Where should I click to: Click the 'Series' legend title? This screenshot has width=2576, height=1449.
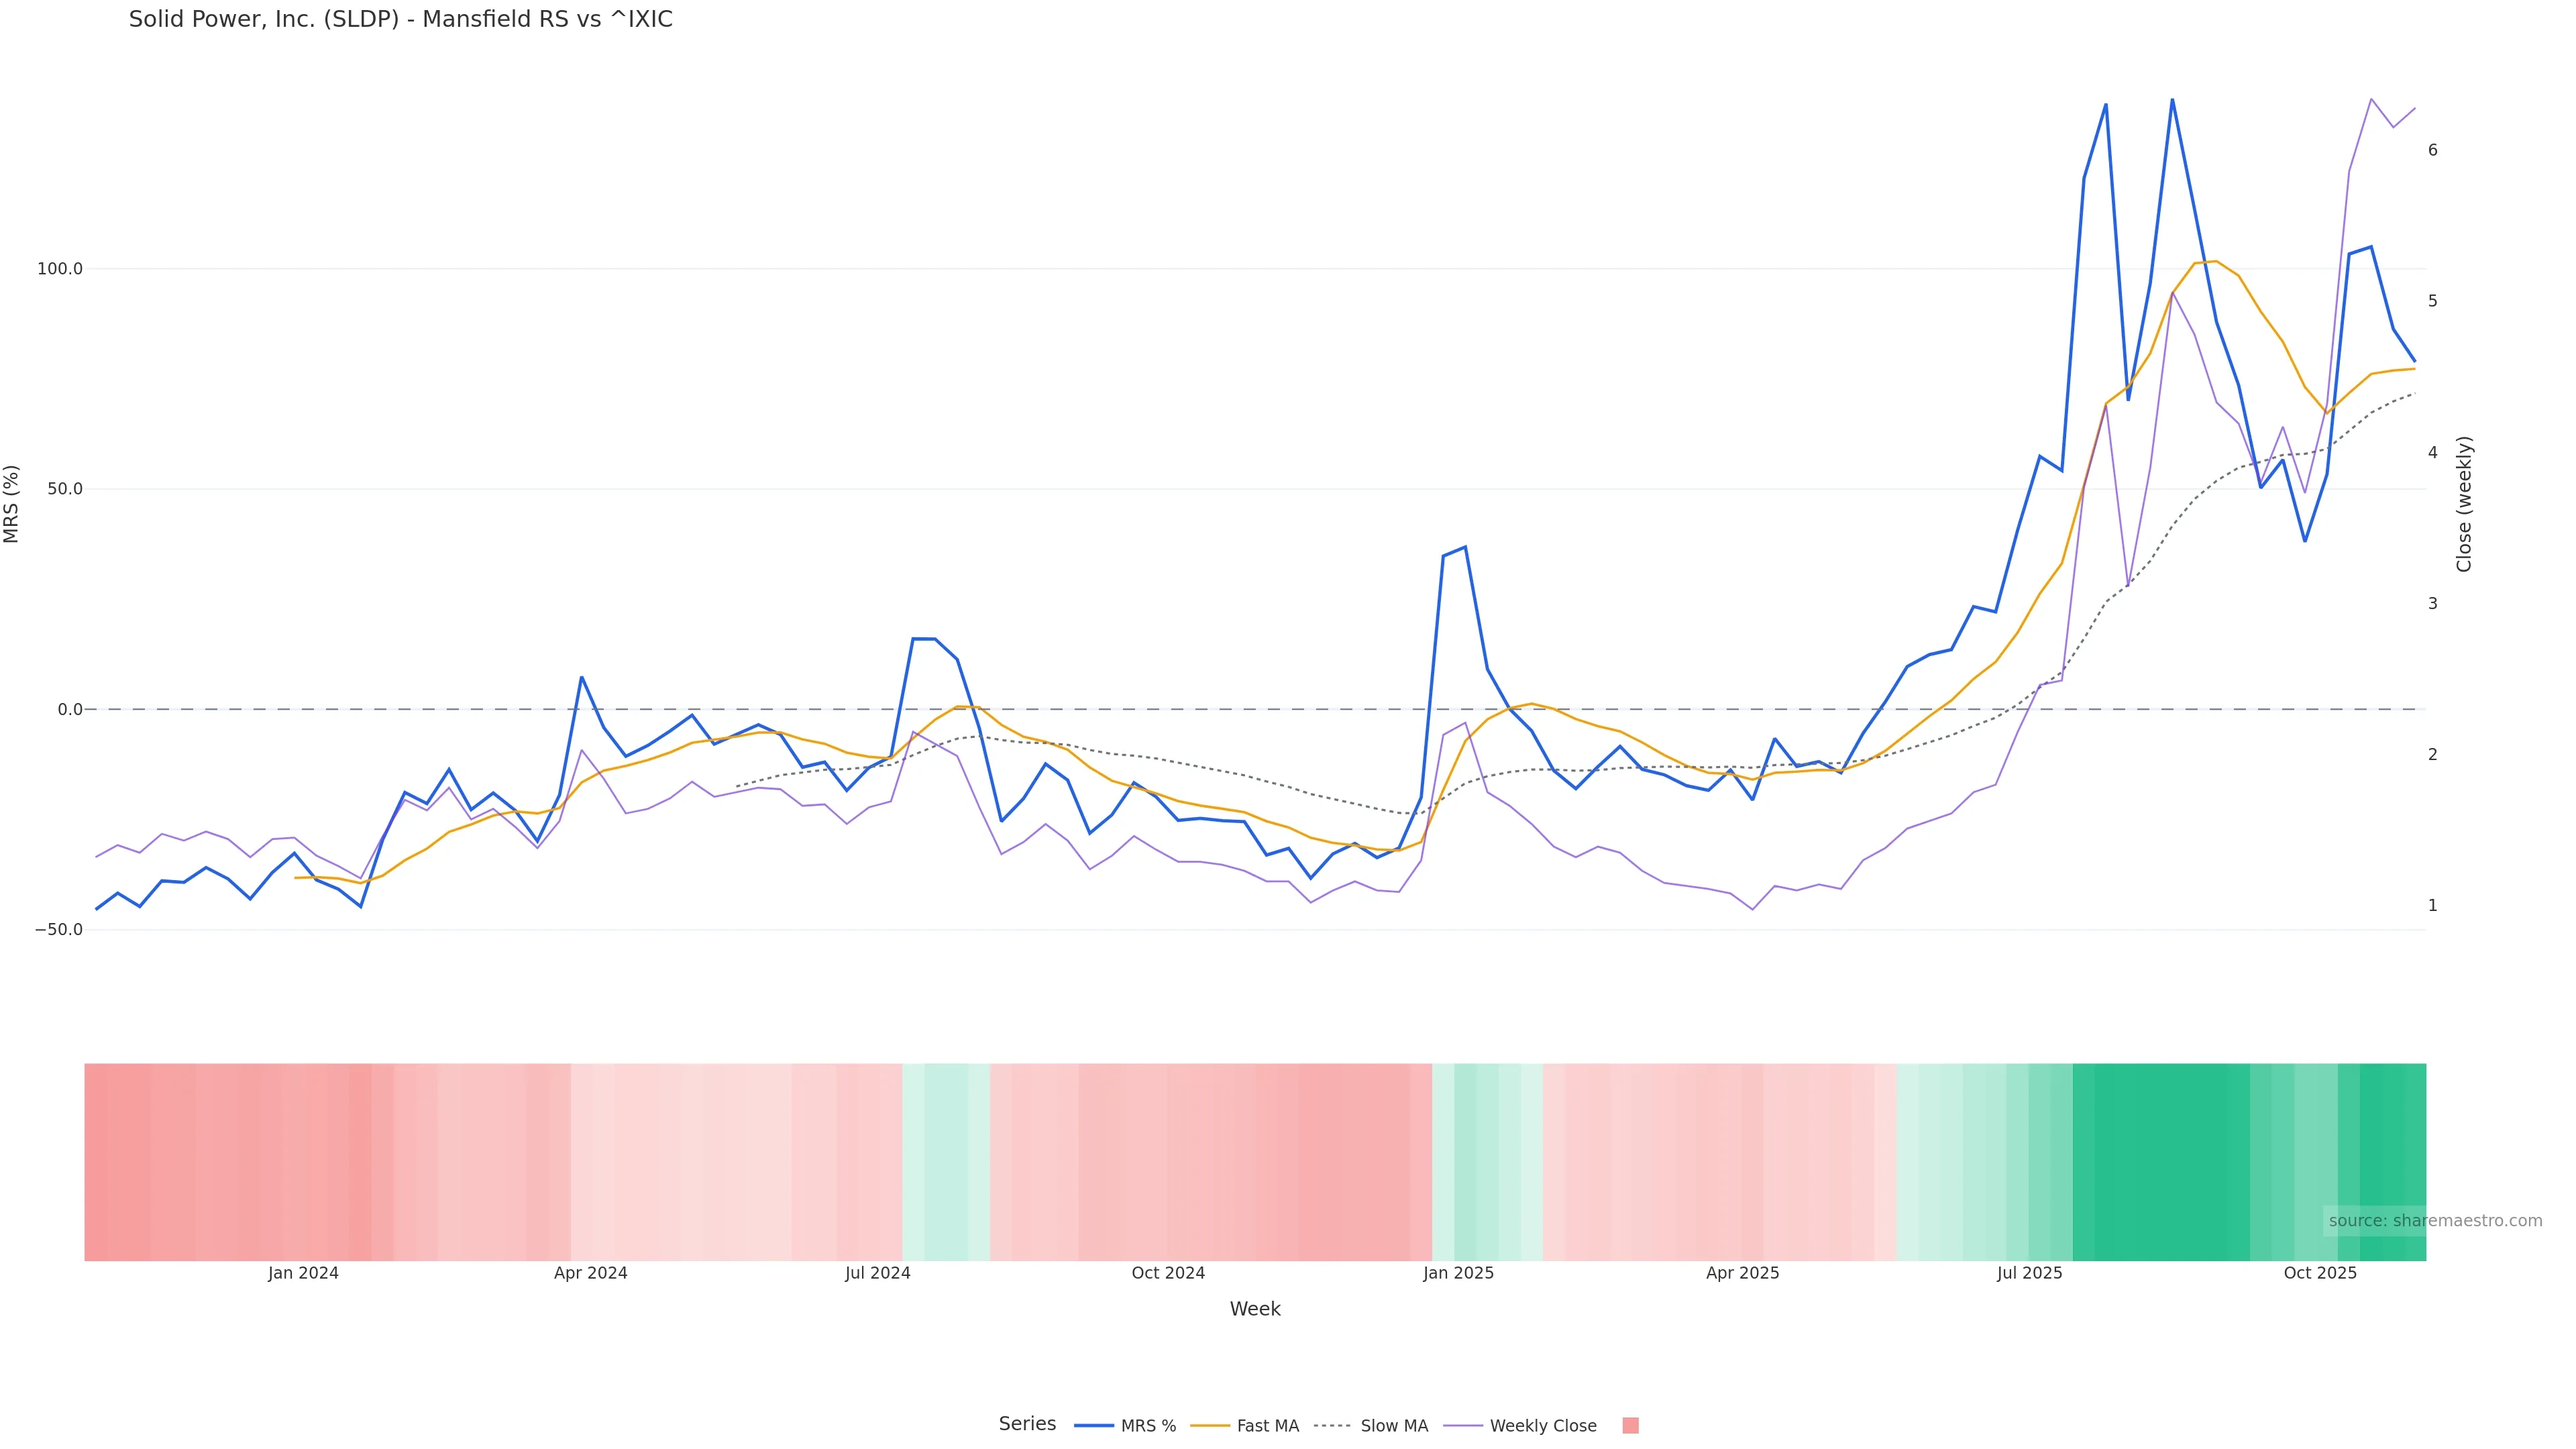[1027, 1424]
